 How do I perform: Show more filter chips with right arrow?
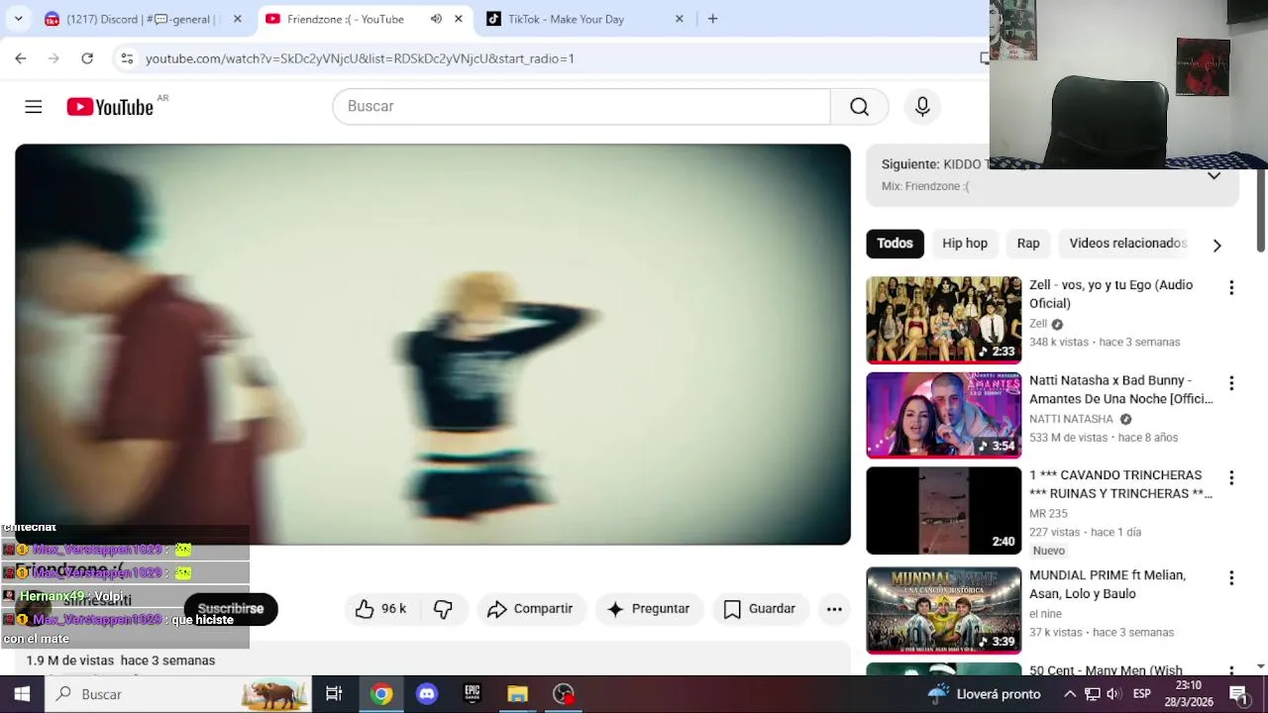pos(1216,245)
